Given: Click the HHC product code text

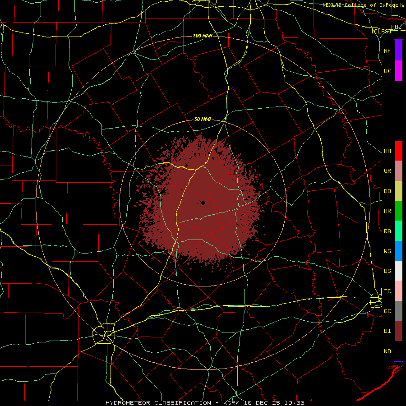Looking at the screenshot, I should coord(396,27).
